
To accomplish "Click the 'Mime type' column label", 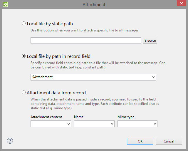I will (x=126, y=117).
